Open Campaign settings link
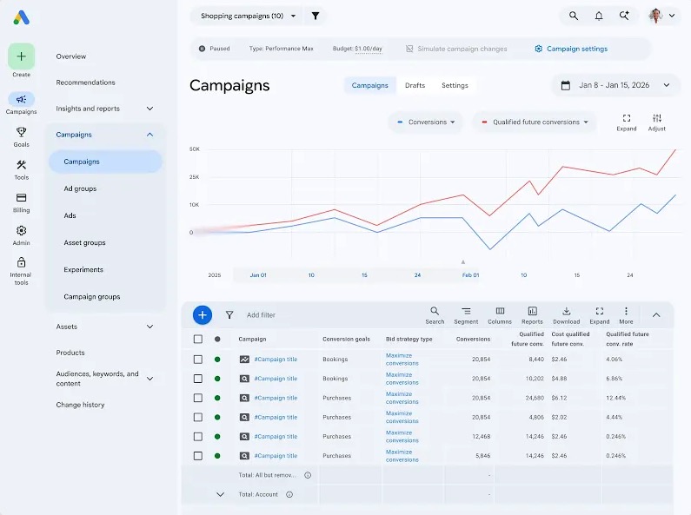 coord(571,49)
